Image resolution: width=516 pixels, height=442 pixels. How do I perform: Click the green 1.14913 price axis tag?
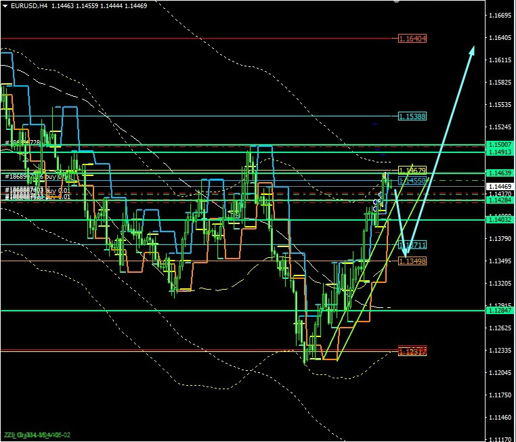[500, 152]
